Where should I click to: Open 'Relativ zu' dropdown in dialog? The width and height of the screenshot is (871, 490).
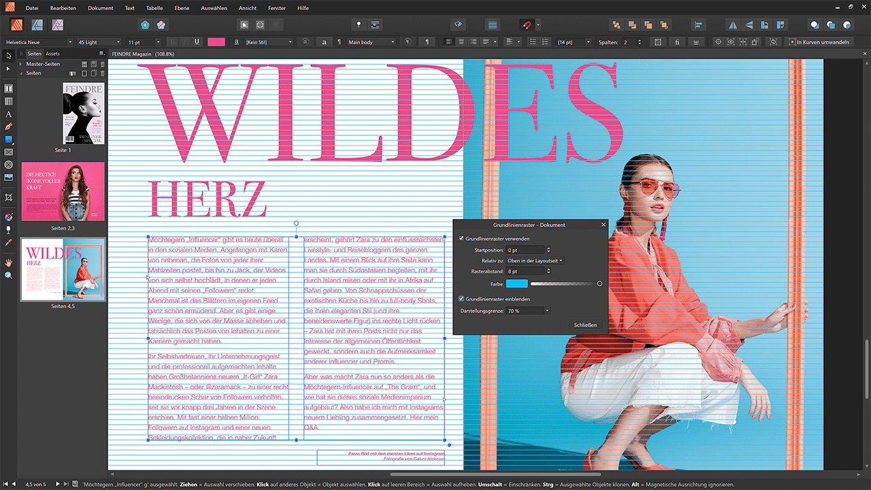click(x=536, y=261)
